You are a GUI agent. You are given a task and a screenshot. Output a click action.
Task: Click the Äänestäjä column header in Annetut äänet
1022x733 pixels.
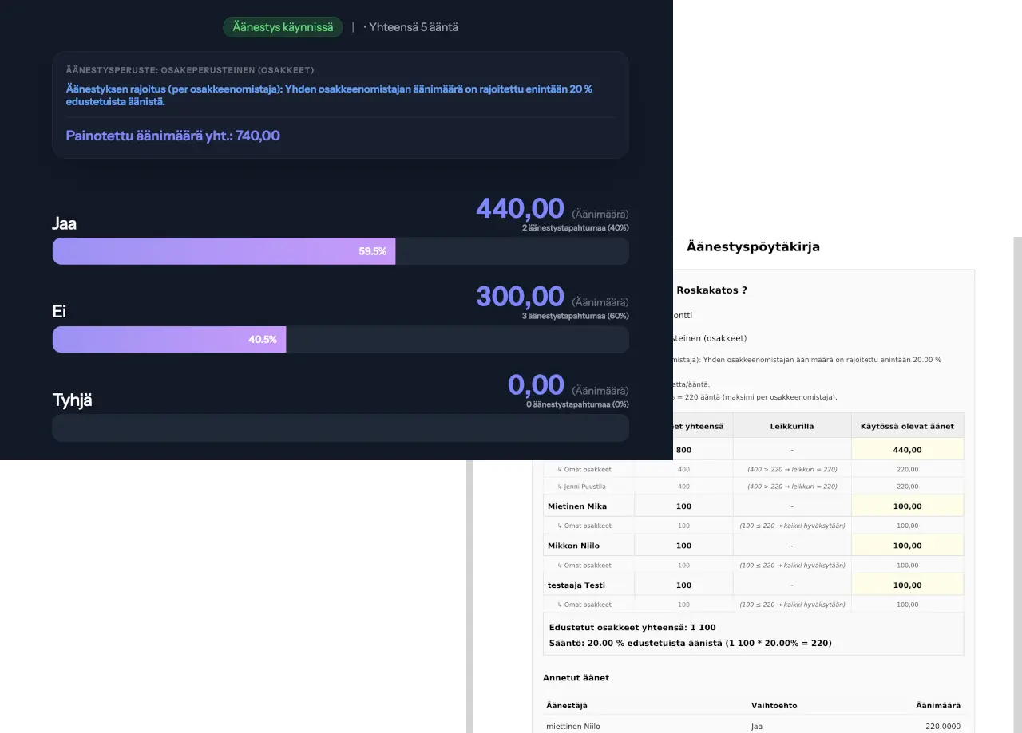coord(565,706)
